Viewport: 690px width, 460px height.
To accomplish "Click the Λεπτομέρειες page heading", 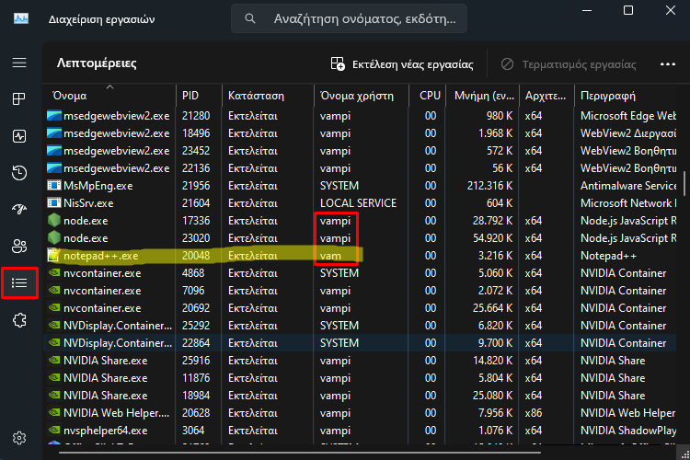I will 97,63.
